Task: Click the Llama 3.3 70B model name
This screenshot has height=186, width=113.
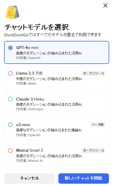Action: [x=29, y=73]
